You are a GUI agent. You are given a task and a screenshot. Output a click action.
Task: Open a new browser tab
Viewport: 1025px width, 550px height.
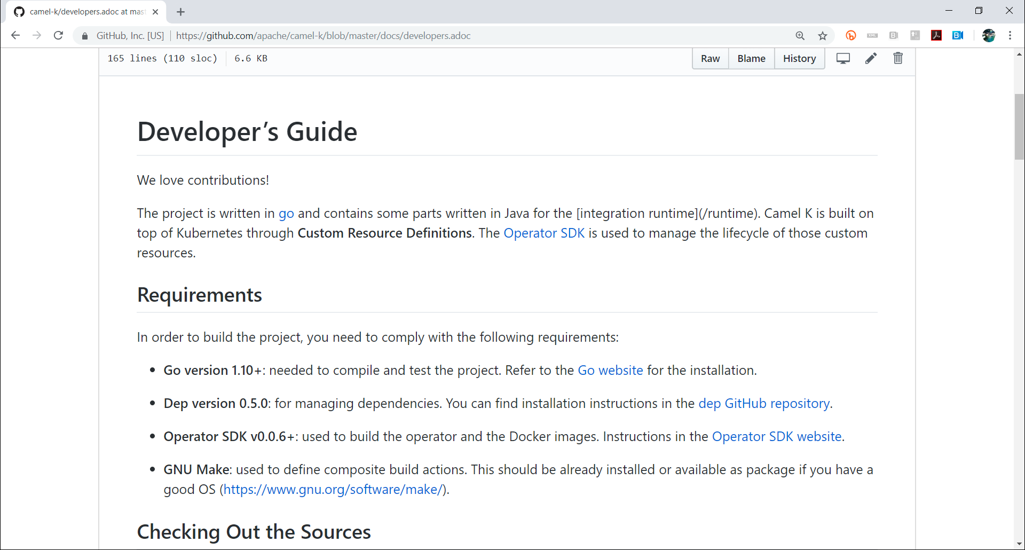pos(180,12)
